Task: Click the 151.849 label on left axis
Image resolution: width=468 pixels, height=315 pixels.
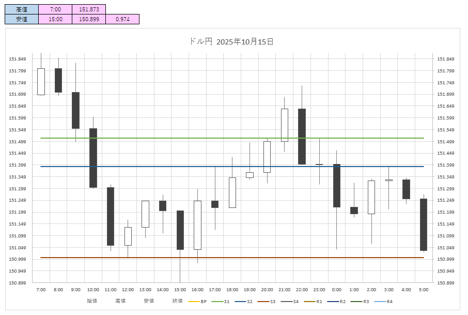Action: point(18,59)
